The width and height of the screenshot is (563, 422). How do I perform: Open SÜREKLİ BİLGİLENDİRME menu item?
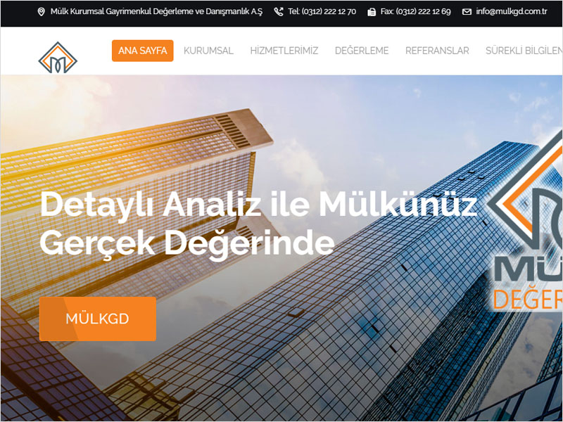coord(524,51)
